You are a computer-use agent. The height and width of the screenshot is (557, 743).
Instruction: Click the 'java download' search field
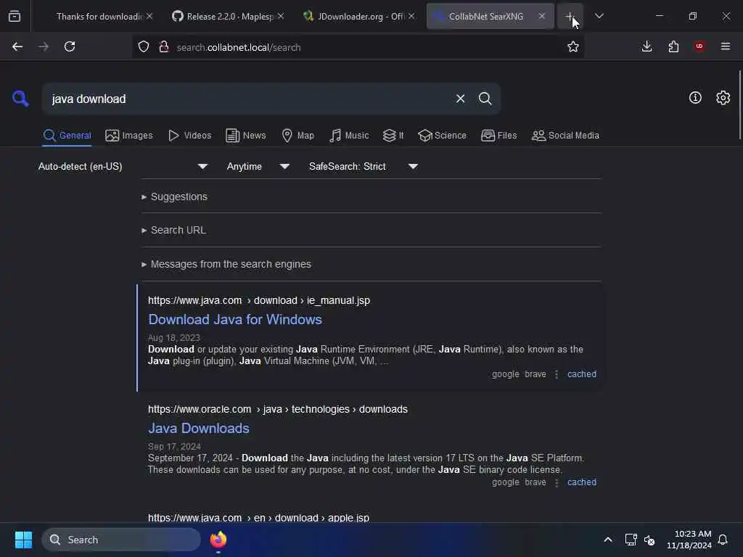coord(247,99)
